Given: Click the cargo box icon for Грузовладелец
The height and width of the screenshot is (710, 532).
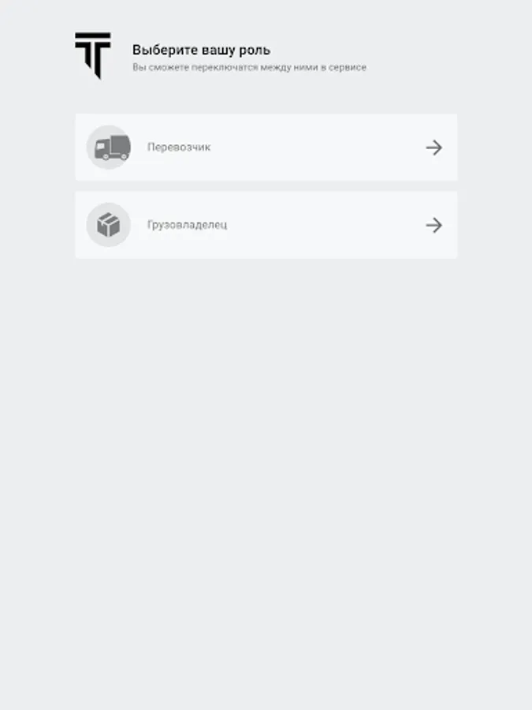Looking at the screenshot, I should (109, 225).
